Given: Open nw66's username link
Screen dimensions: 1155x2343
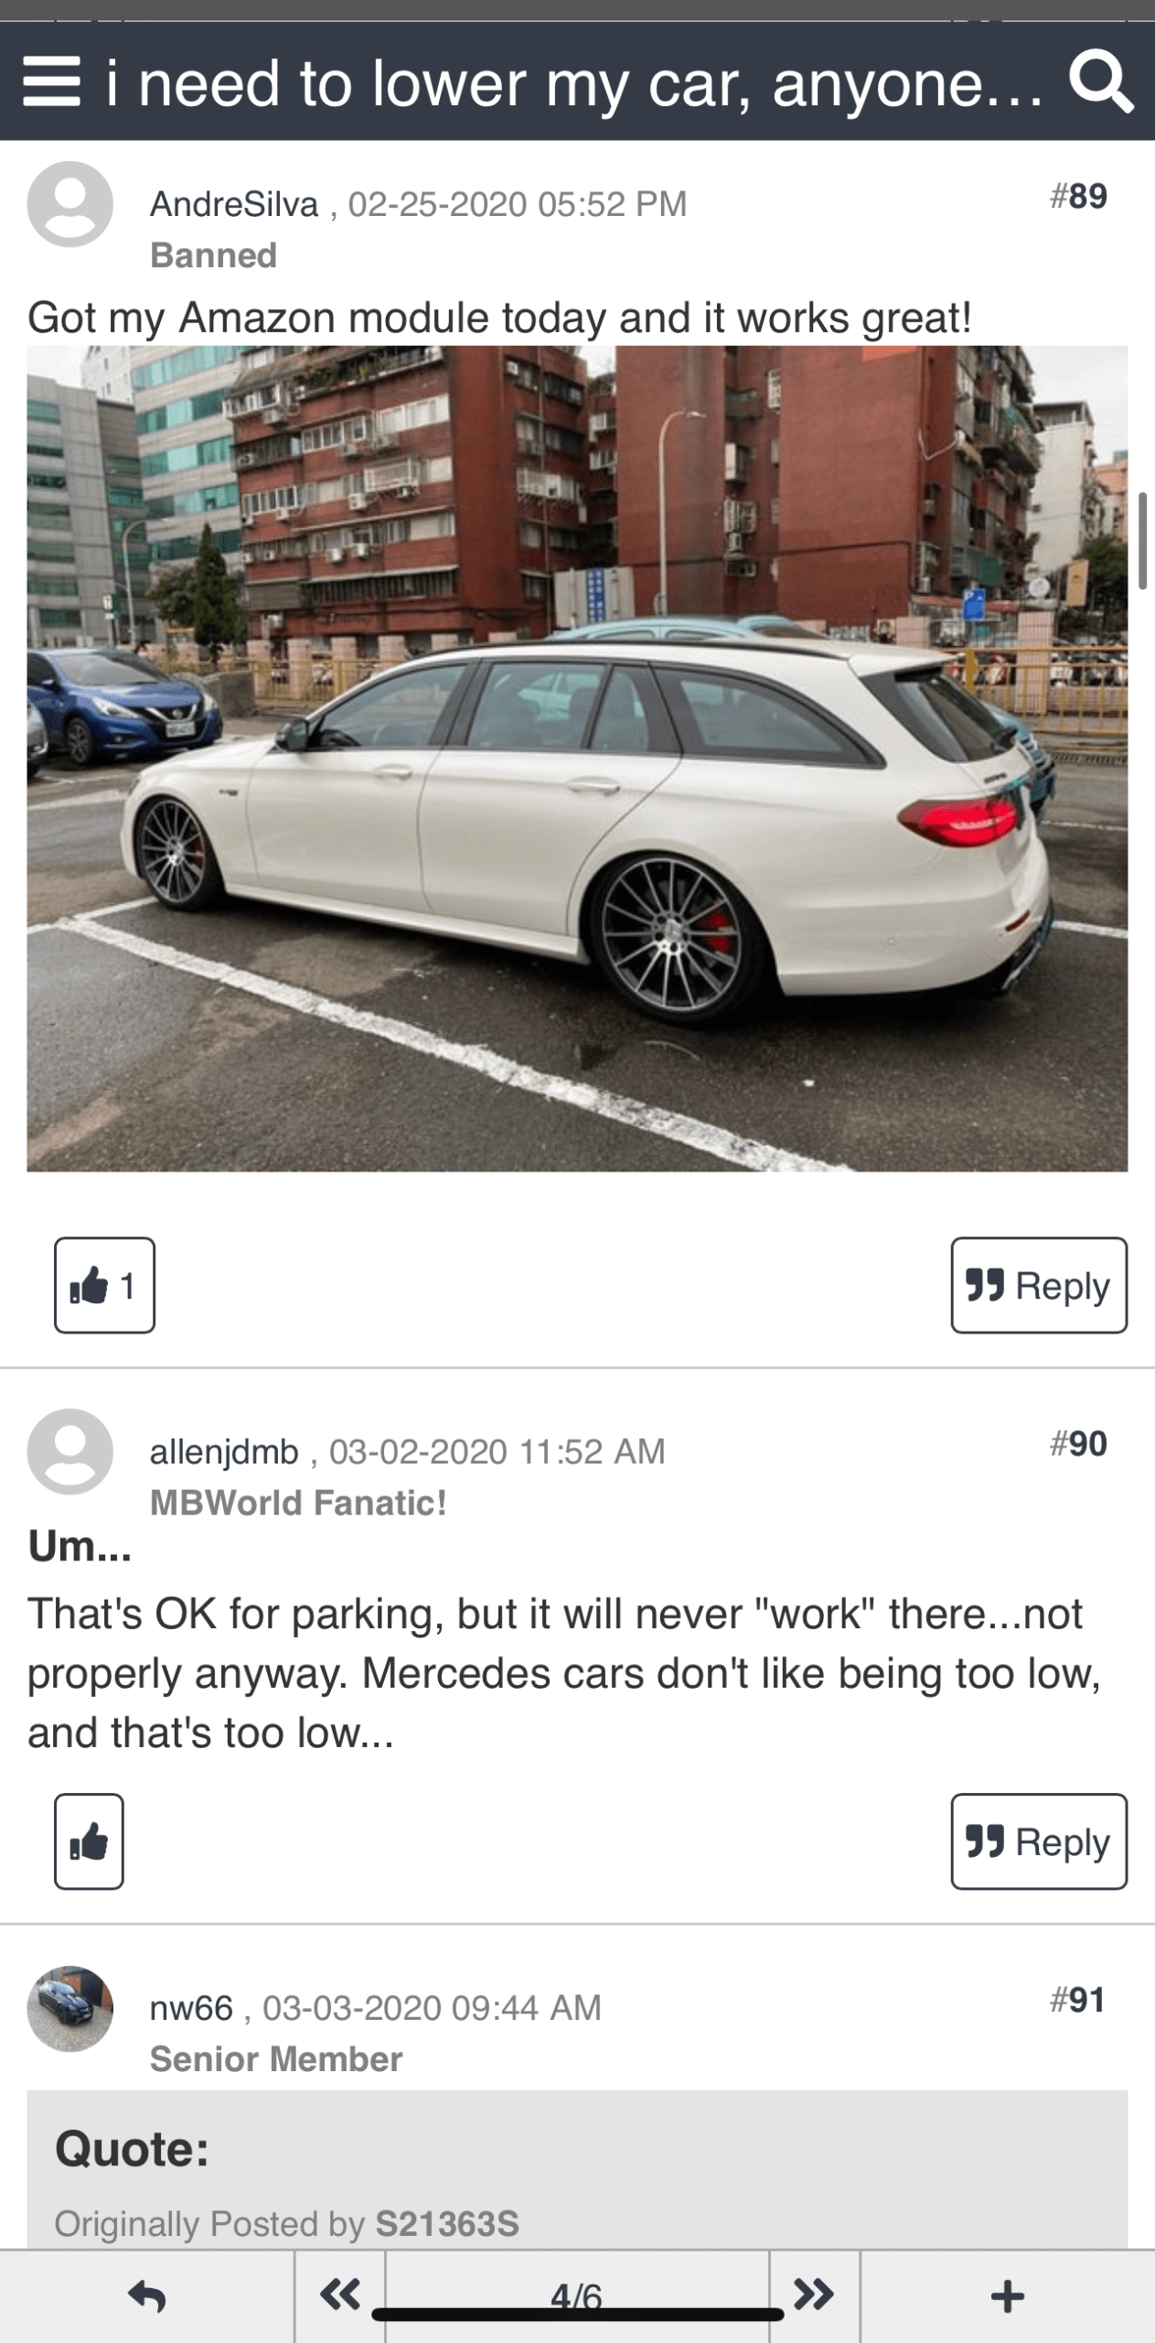Looking at the screenshot, I should tap(191, 2008).
